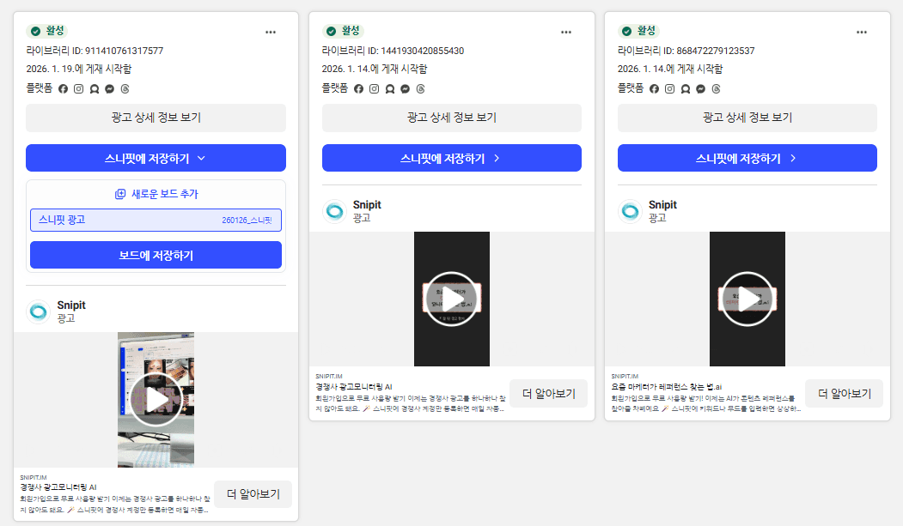903x526 pixels.
Task: Click Snipit advertiser name on ad 911410761317577
Action: [71, 305]
